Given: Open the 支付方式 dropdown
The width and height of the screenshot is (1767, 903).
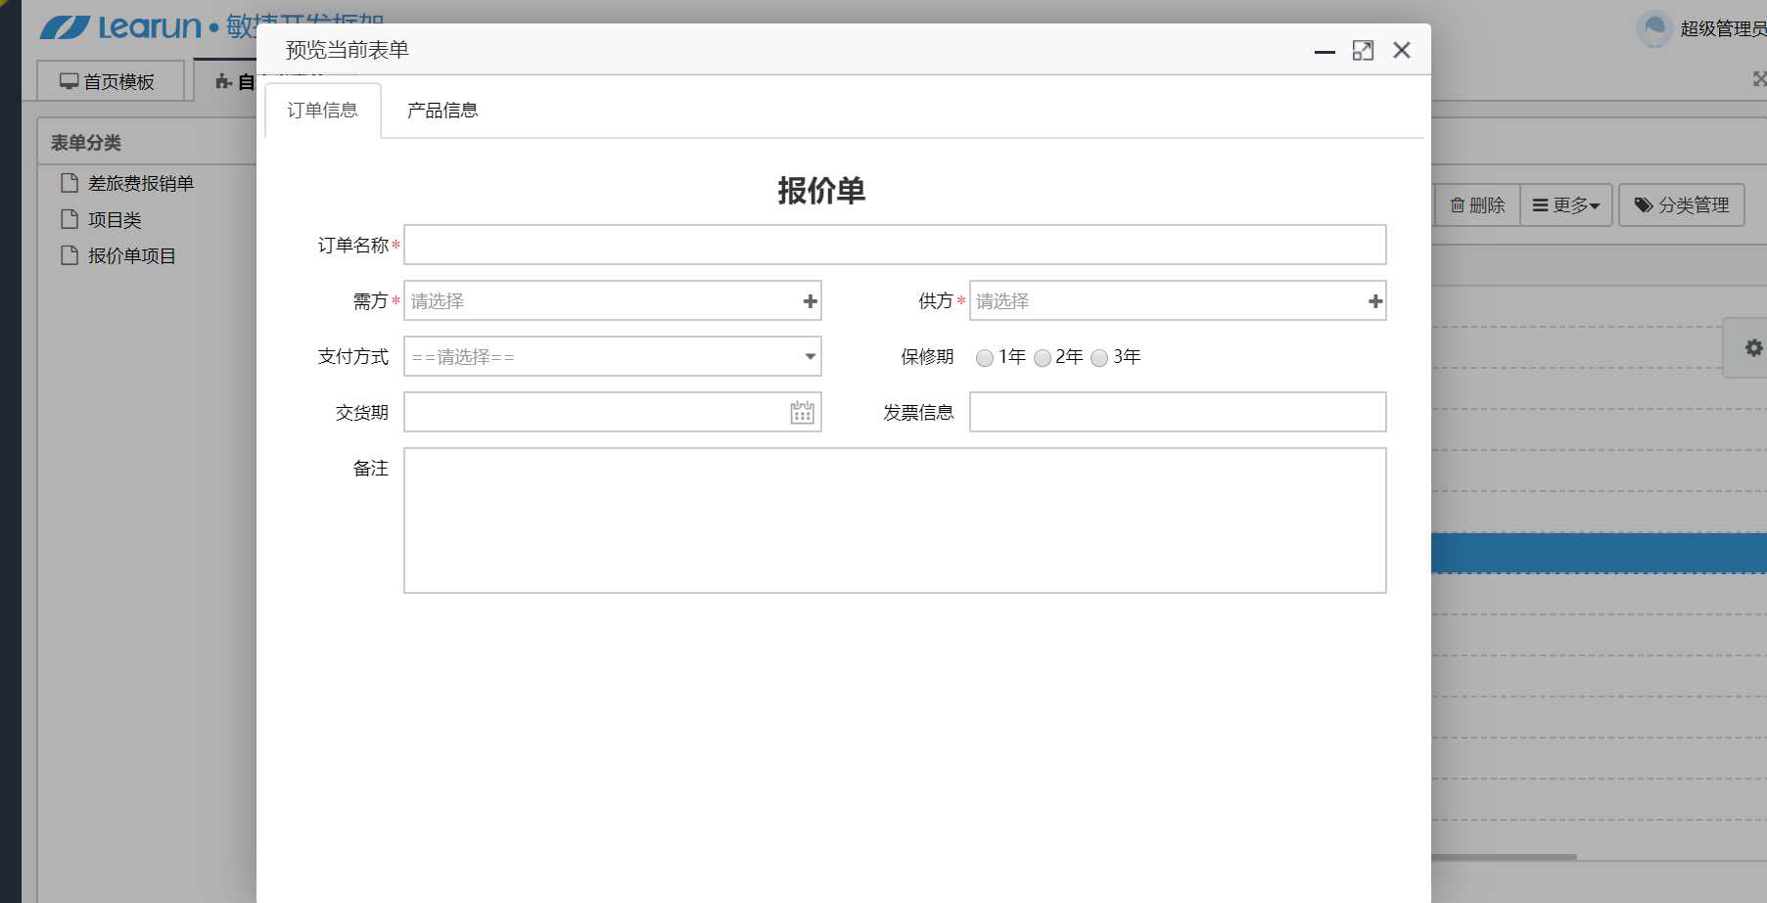Looking at the screenshot, I should [x=613, y=356].
